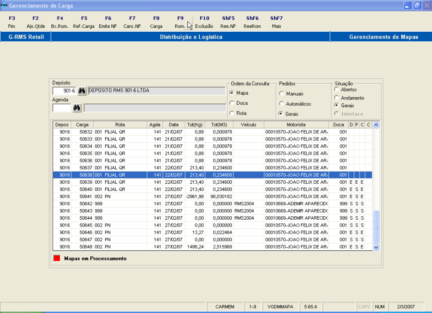Trigger F6 Emite NF toolbar function
Image resolution: width=432 pixels, height=313 pixels.
click(x=108, y=22)
